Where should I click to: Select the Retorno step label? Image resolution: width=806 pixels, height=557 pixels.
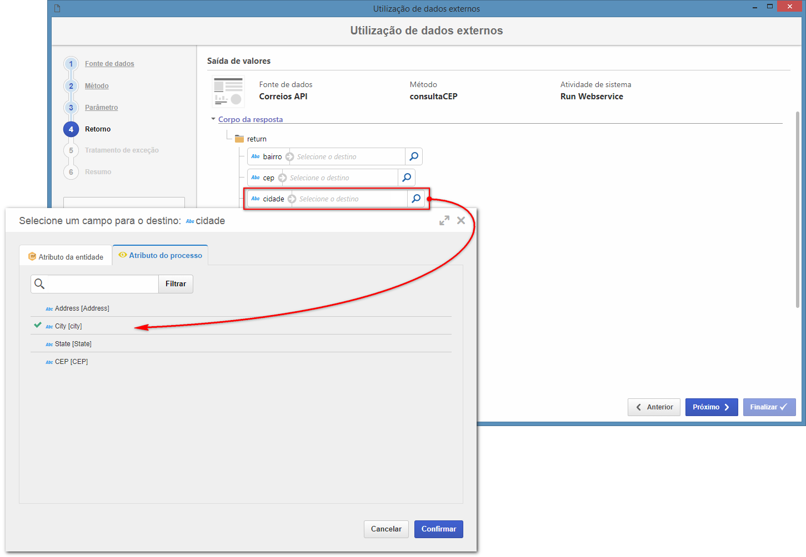point(98,129)
